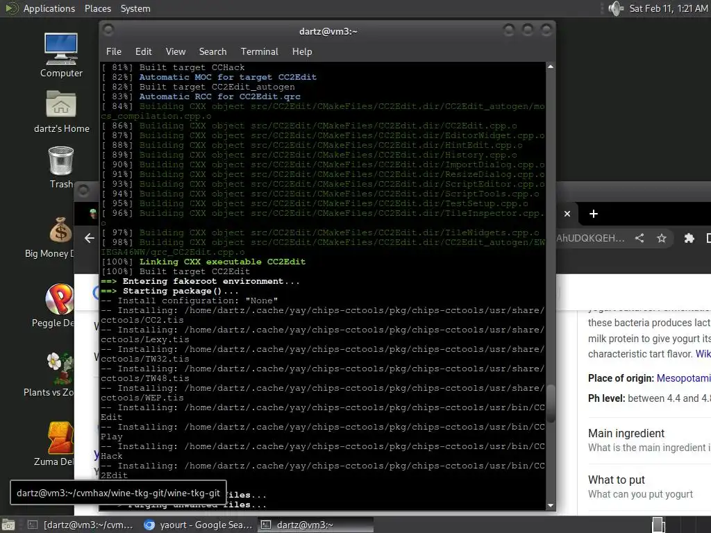The image size is (711, 533).
Task: Open the terminal File menu
Action: [x=114, y=51]
